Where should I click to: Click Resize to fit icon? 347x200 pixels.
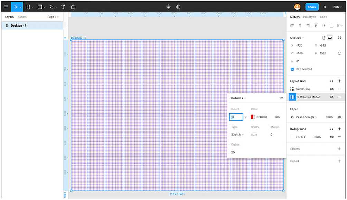click(339, 38)
